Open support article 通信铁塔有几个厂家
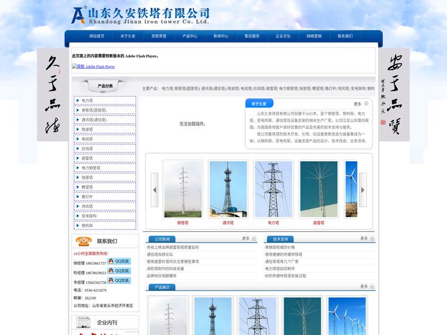The height and width of the screenshot is (335, 447). coord(282,262)
